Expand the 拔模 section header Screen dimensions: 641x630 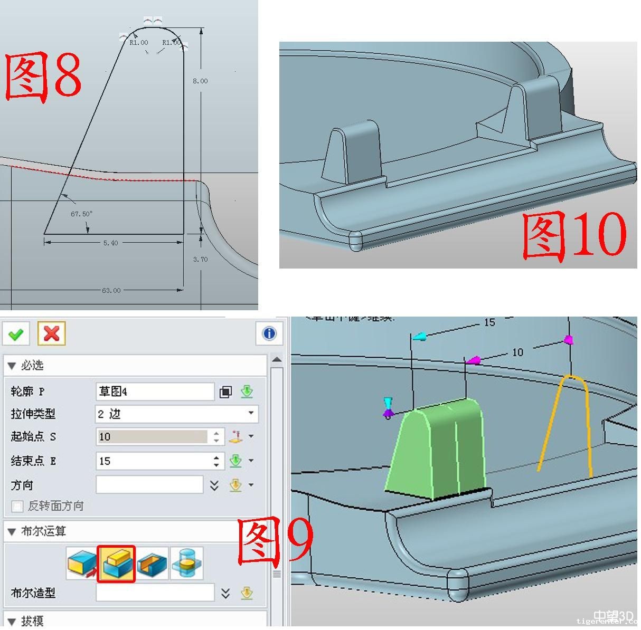12,621
